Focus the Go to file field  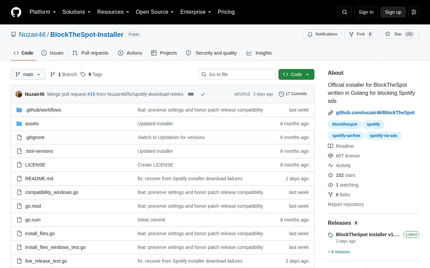pyautogui.click(x=237, y=74)
